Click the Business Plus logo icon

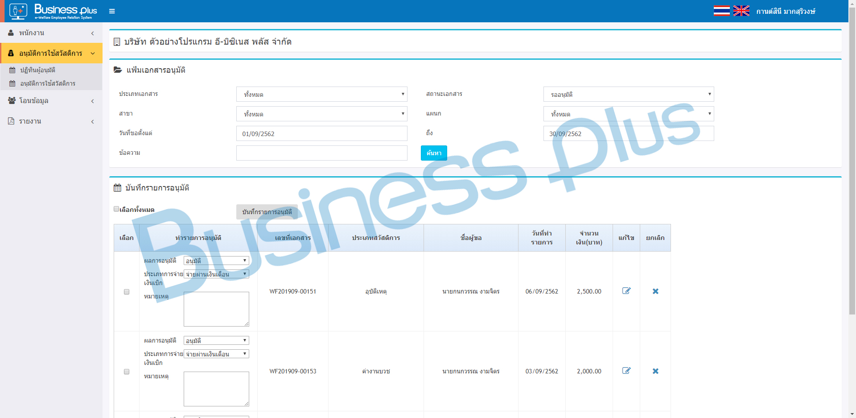[18, 11]
